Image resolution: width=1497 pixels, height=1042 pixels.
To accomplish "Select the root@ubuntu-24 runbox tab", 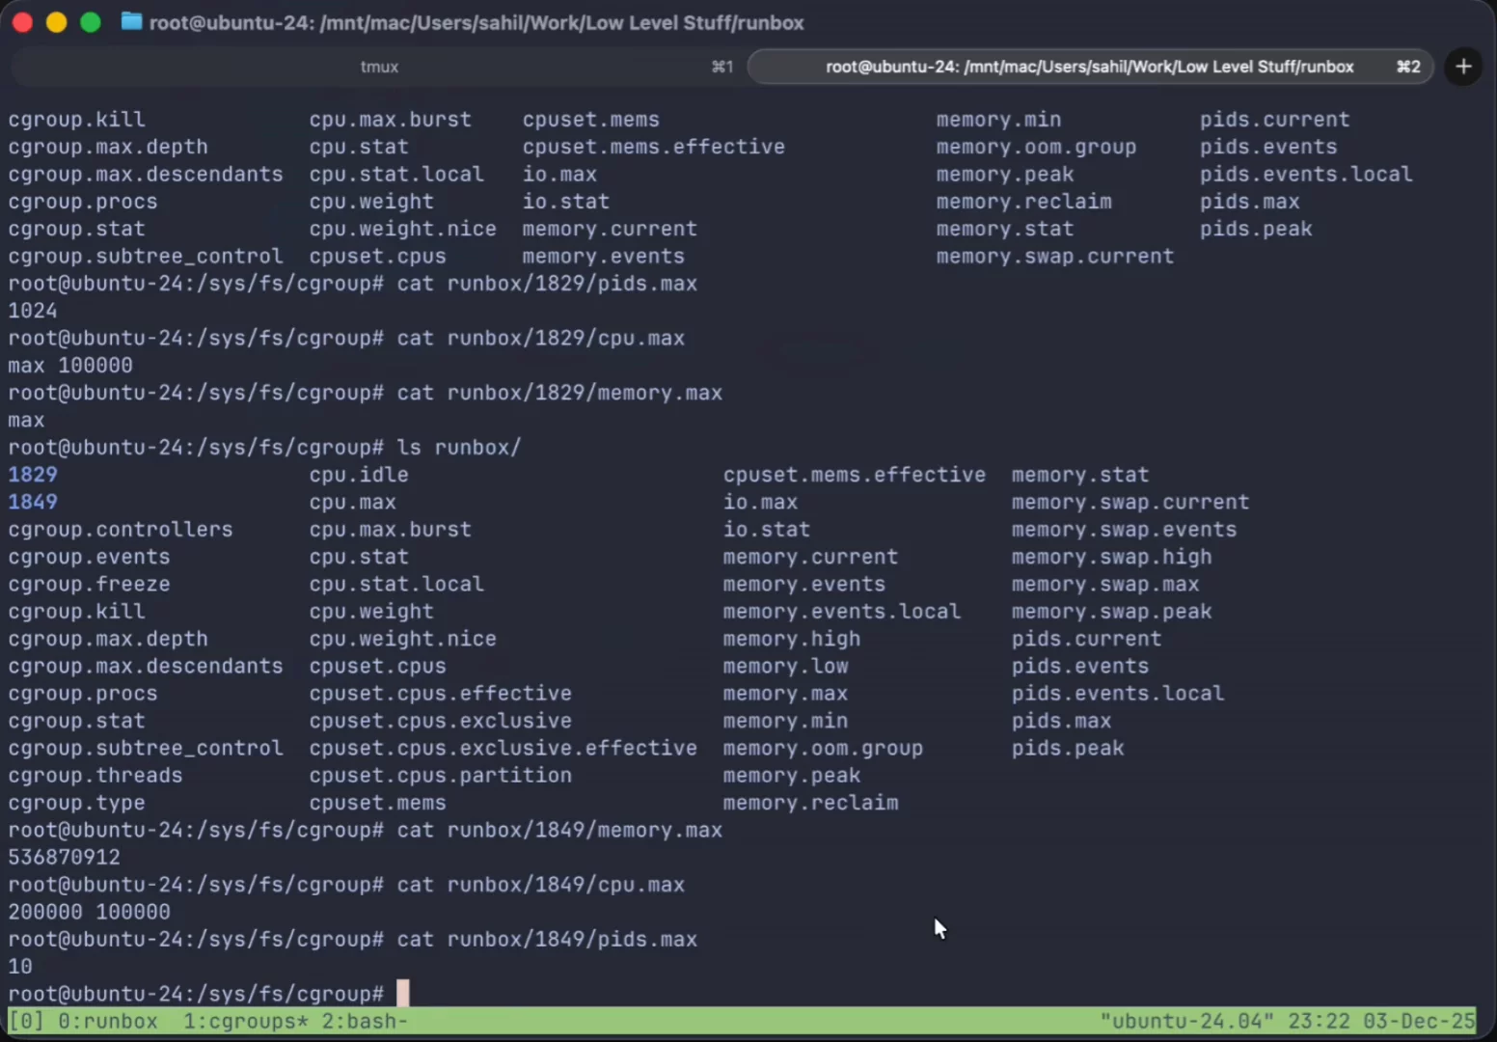I will point(1091,67).
